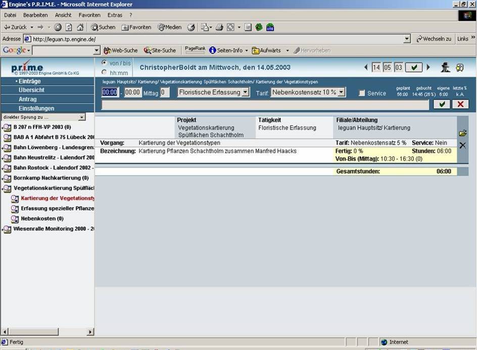
Task: Click the start time 00:00 input field
Action: click(110, 92)
